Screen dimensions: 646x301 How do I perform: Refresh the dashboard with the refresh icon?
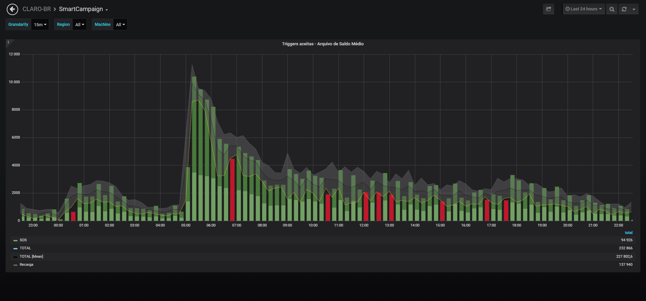[x=624, y=9]
